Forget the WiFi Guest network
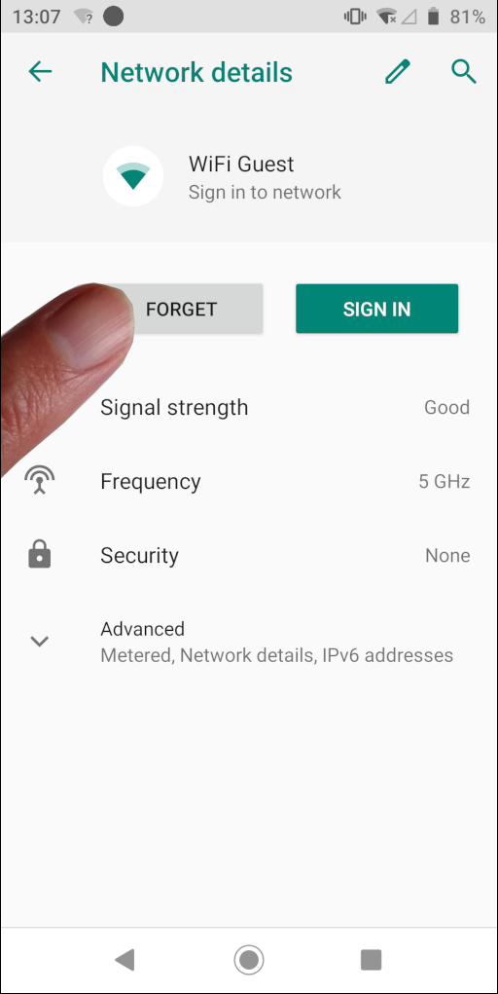 pos(180,309)
